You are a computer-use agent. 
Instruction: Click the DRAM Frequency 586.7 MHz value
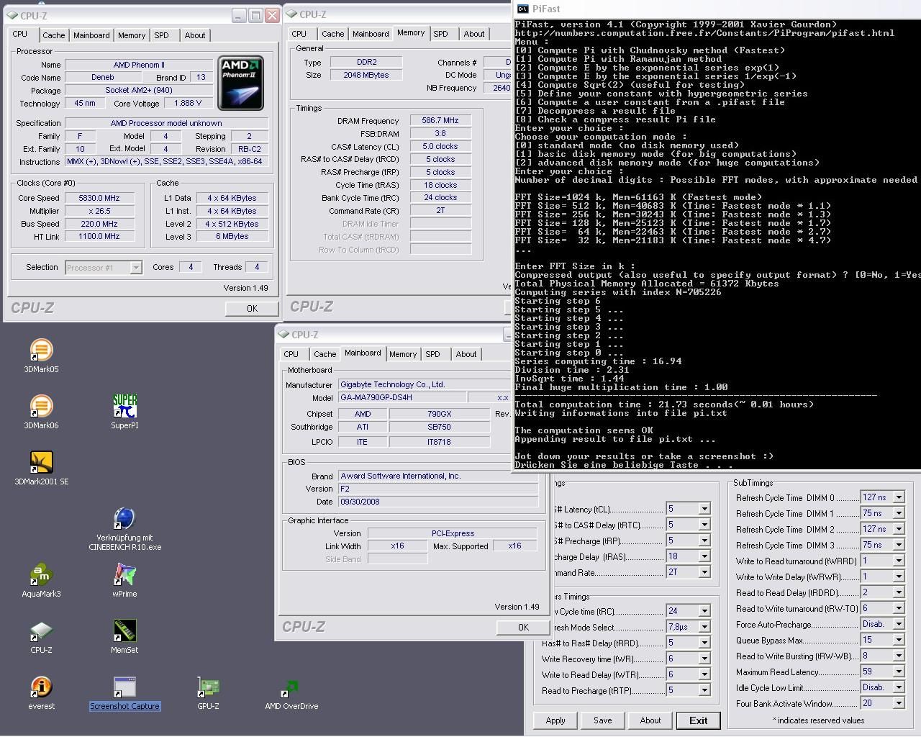(440, 120)
